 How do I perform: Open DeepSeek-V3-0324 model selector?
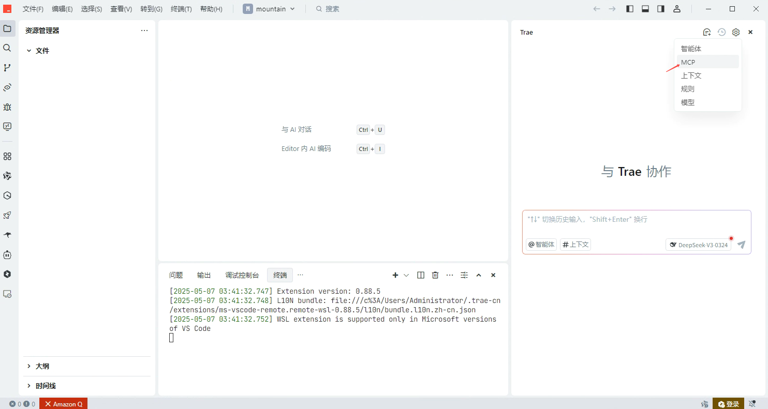coord(698,245)
